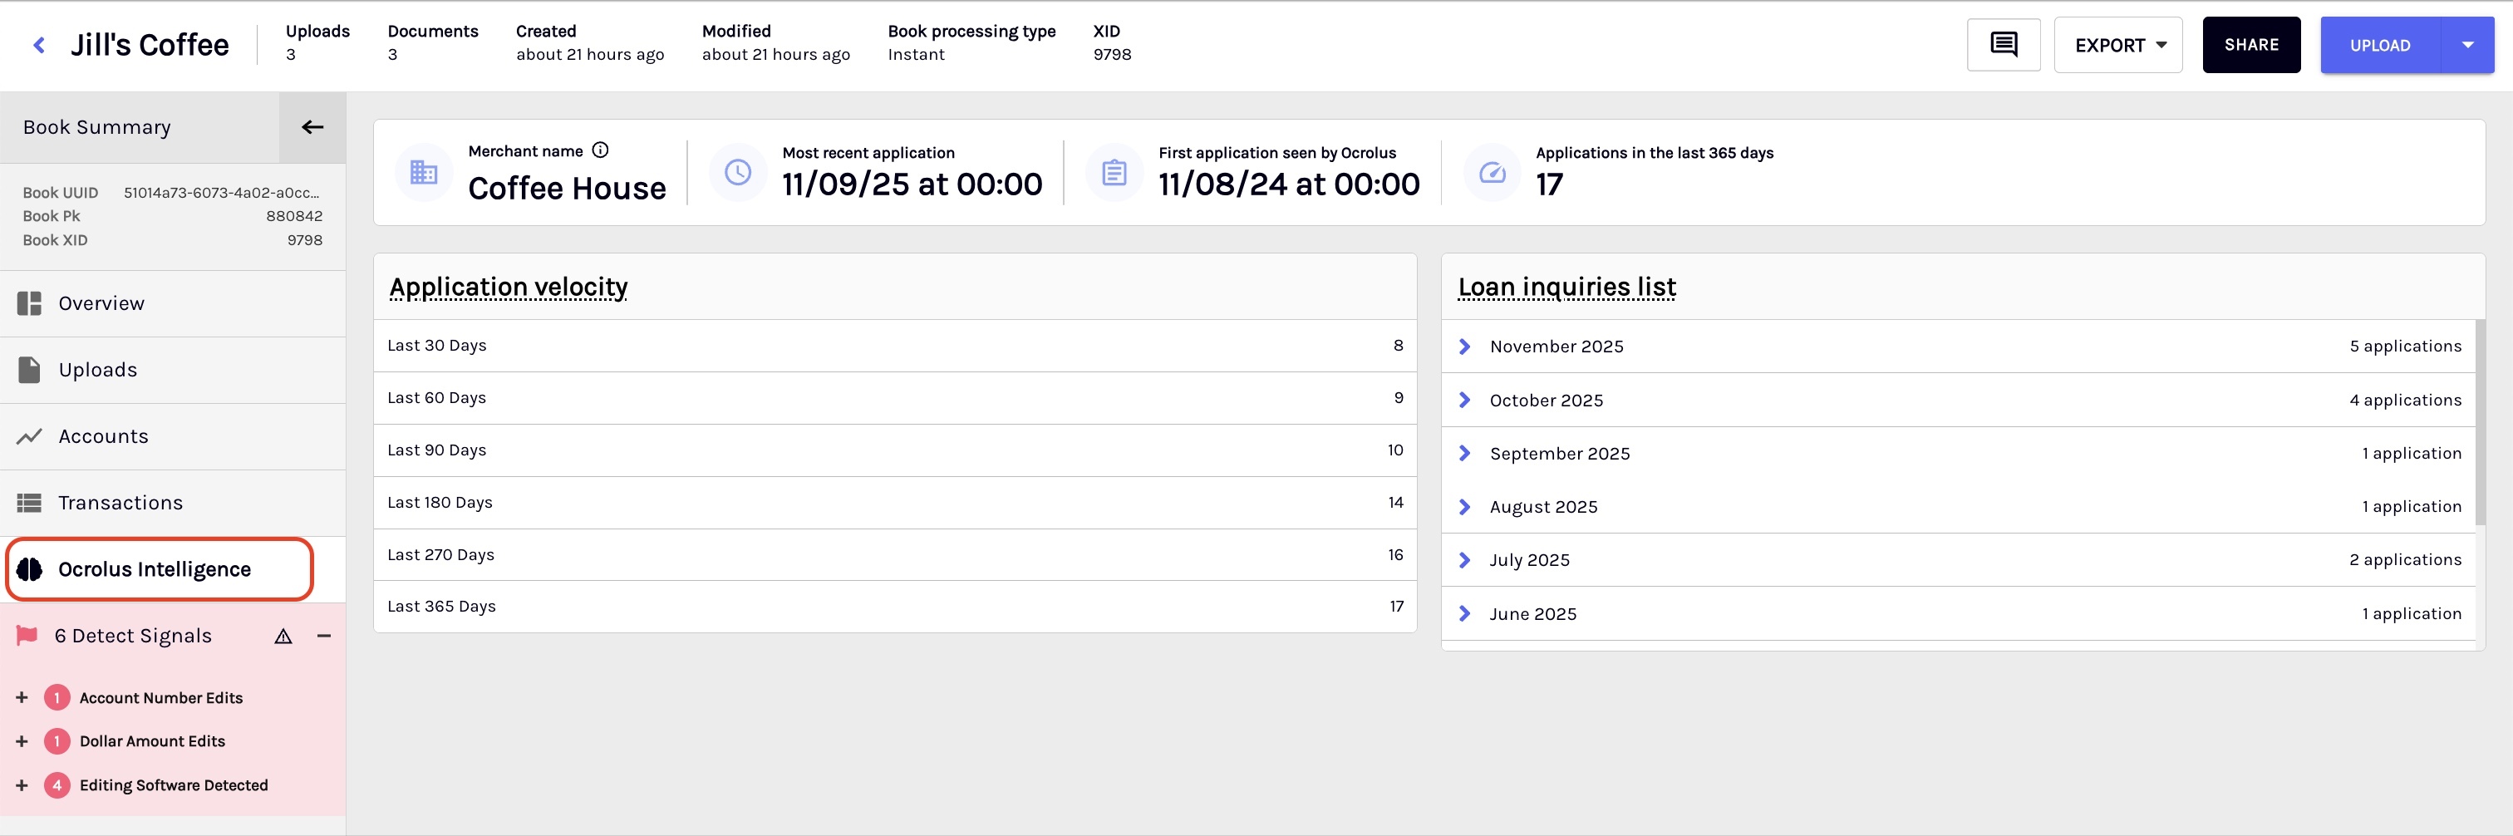Open the Transactions menu item
Image resolution: width=2513 pixels, height=836 pixels.
[x=173, y=504]
